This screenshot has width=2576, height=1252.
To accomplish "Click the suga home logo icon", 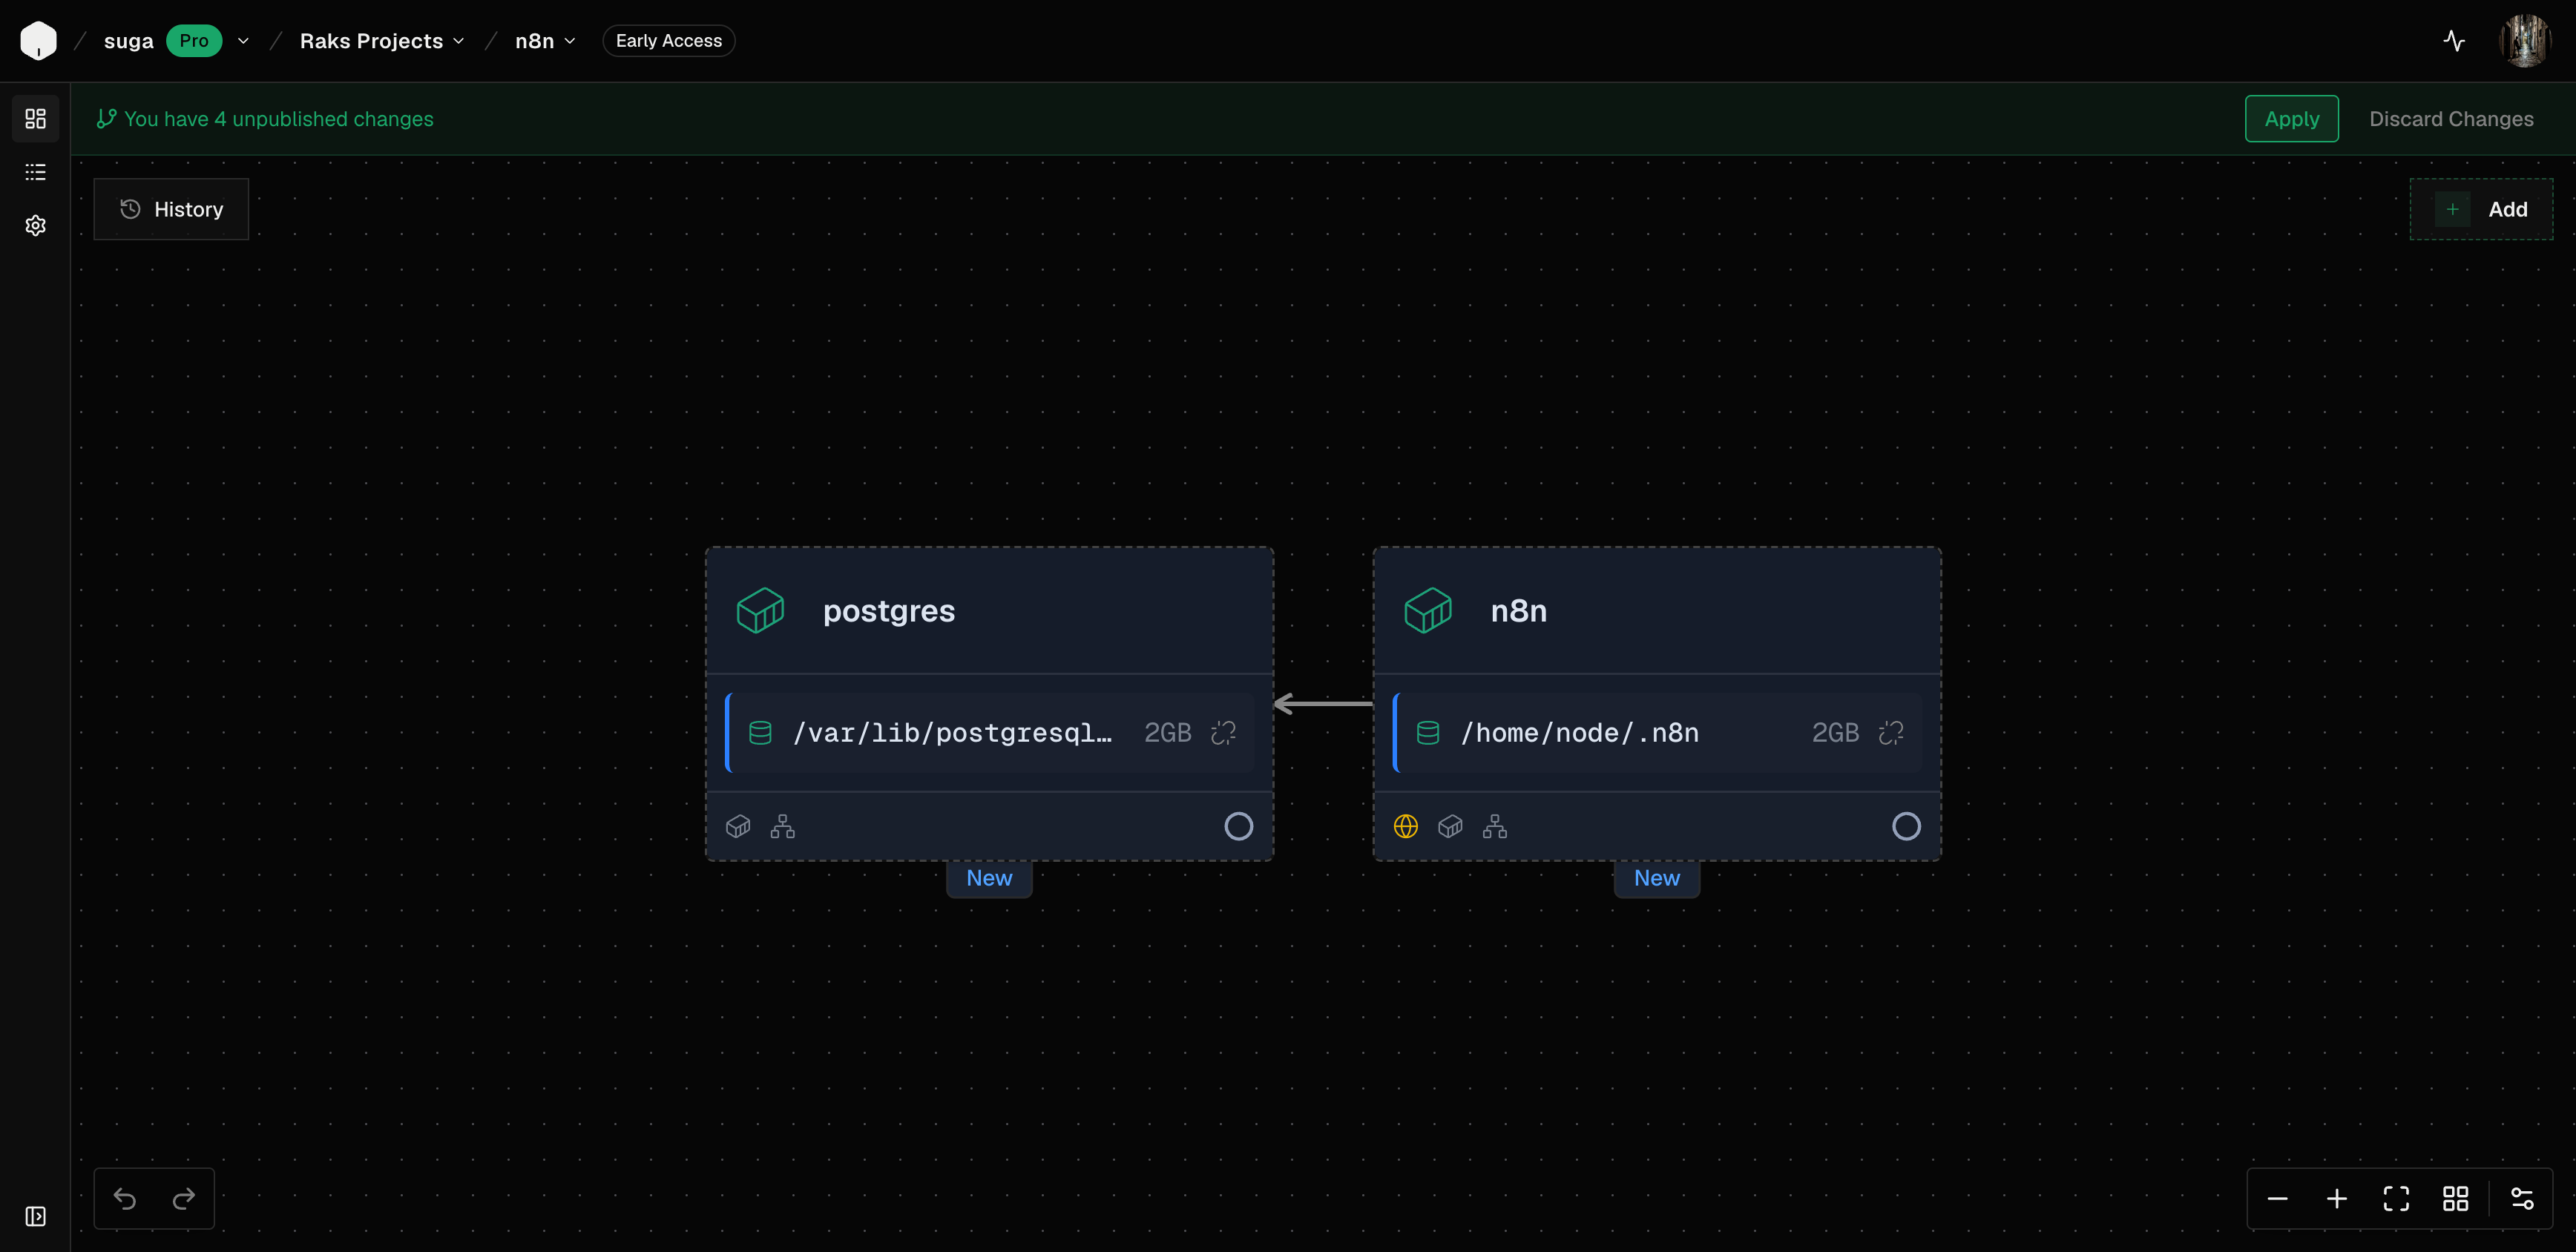I will [x=38, y=41].
